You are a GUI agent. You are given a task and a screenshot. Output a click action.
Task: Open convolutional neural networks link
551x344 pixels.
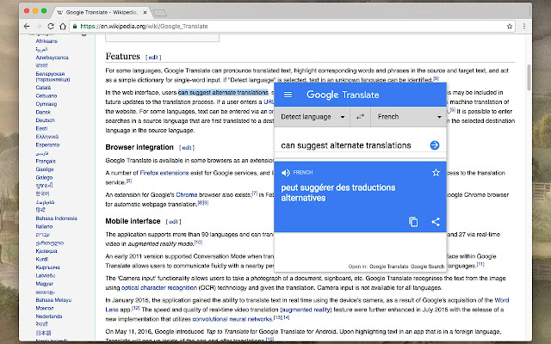click(232, 319)
